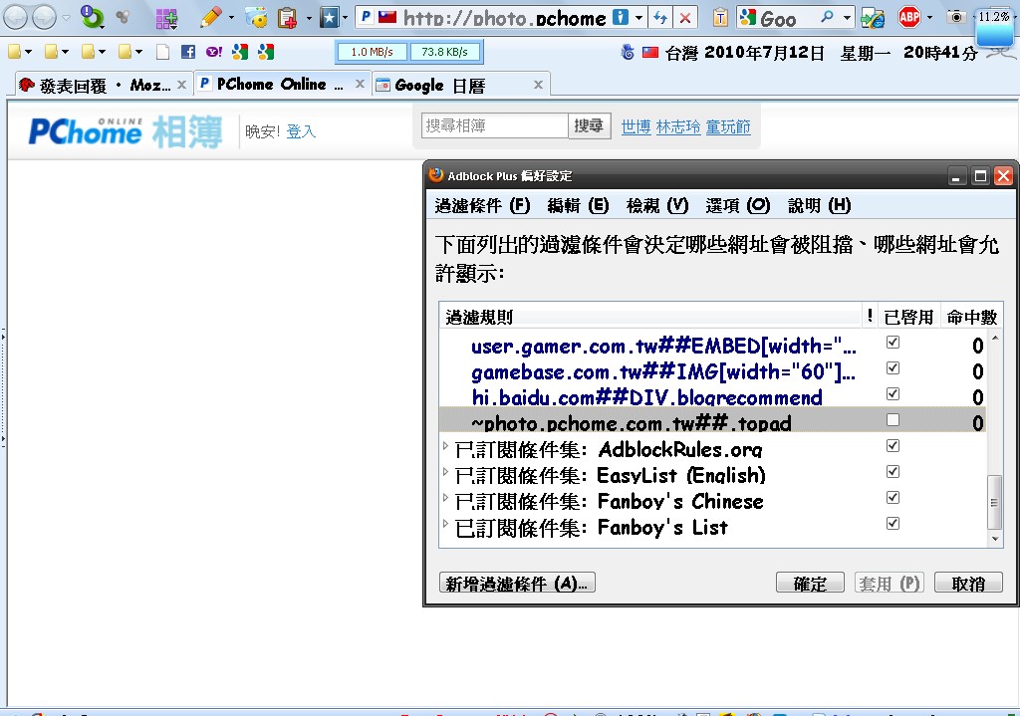Open the 世博 trending link
The width and height of the screenshot is (1020, 716).
tap(636, 126)
